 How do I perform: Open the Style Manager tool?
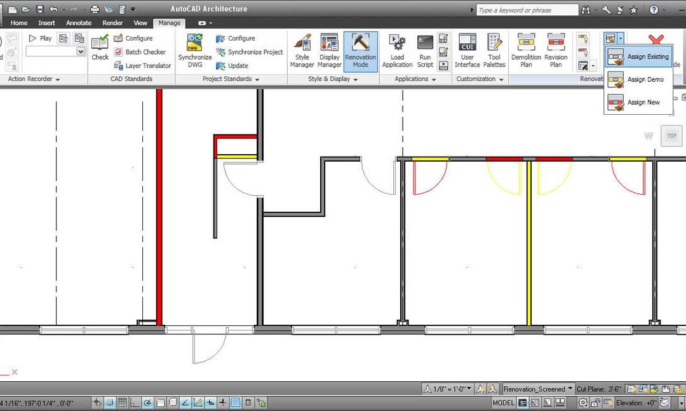click(x=302, y=51)
